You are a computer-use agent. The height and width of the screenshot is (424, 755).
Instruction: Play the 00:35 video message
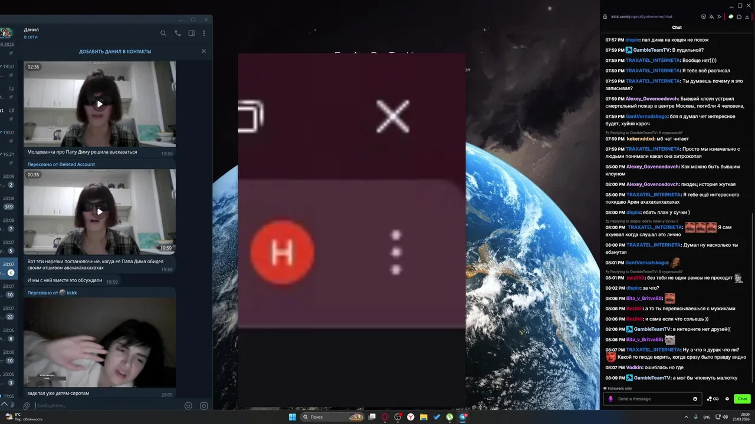click(100, 211)
